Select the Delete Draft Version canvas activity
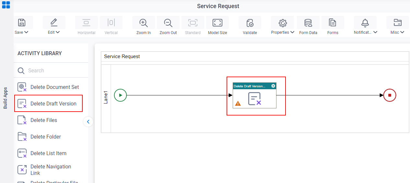The height and width of the screenshot is (183, 410). click(254, 95)
